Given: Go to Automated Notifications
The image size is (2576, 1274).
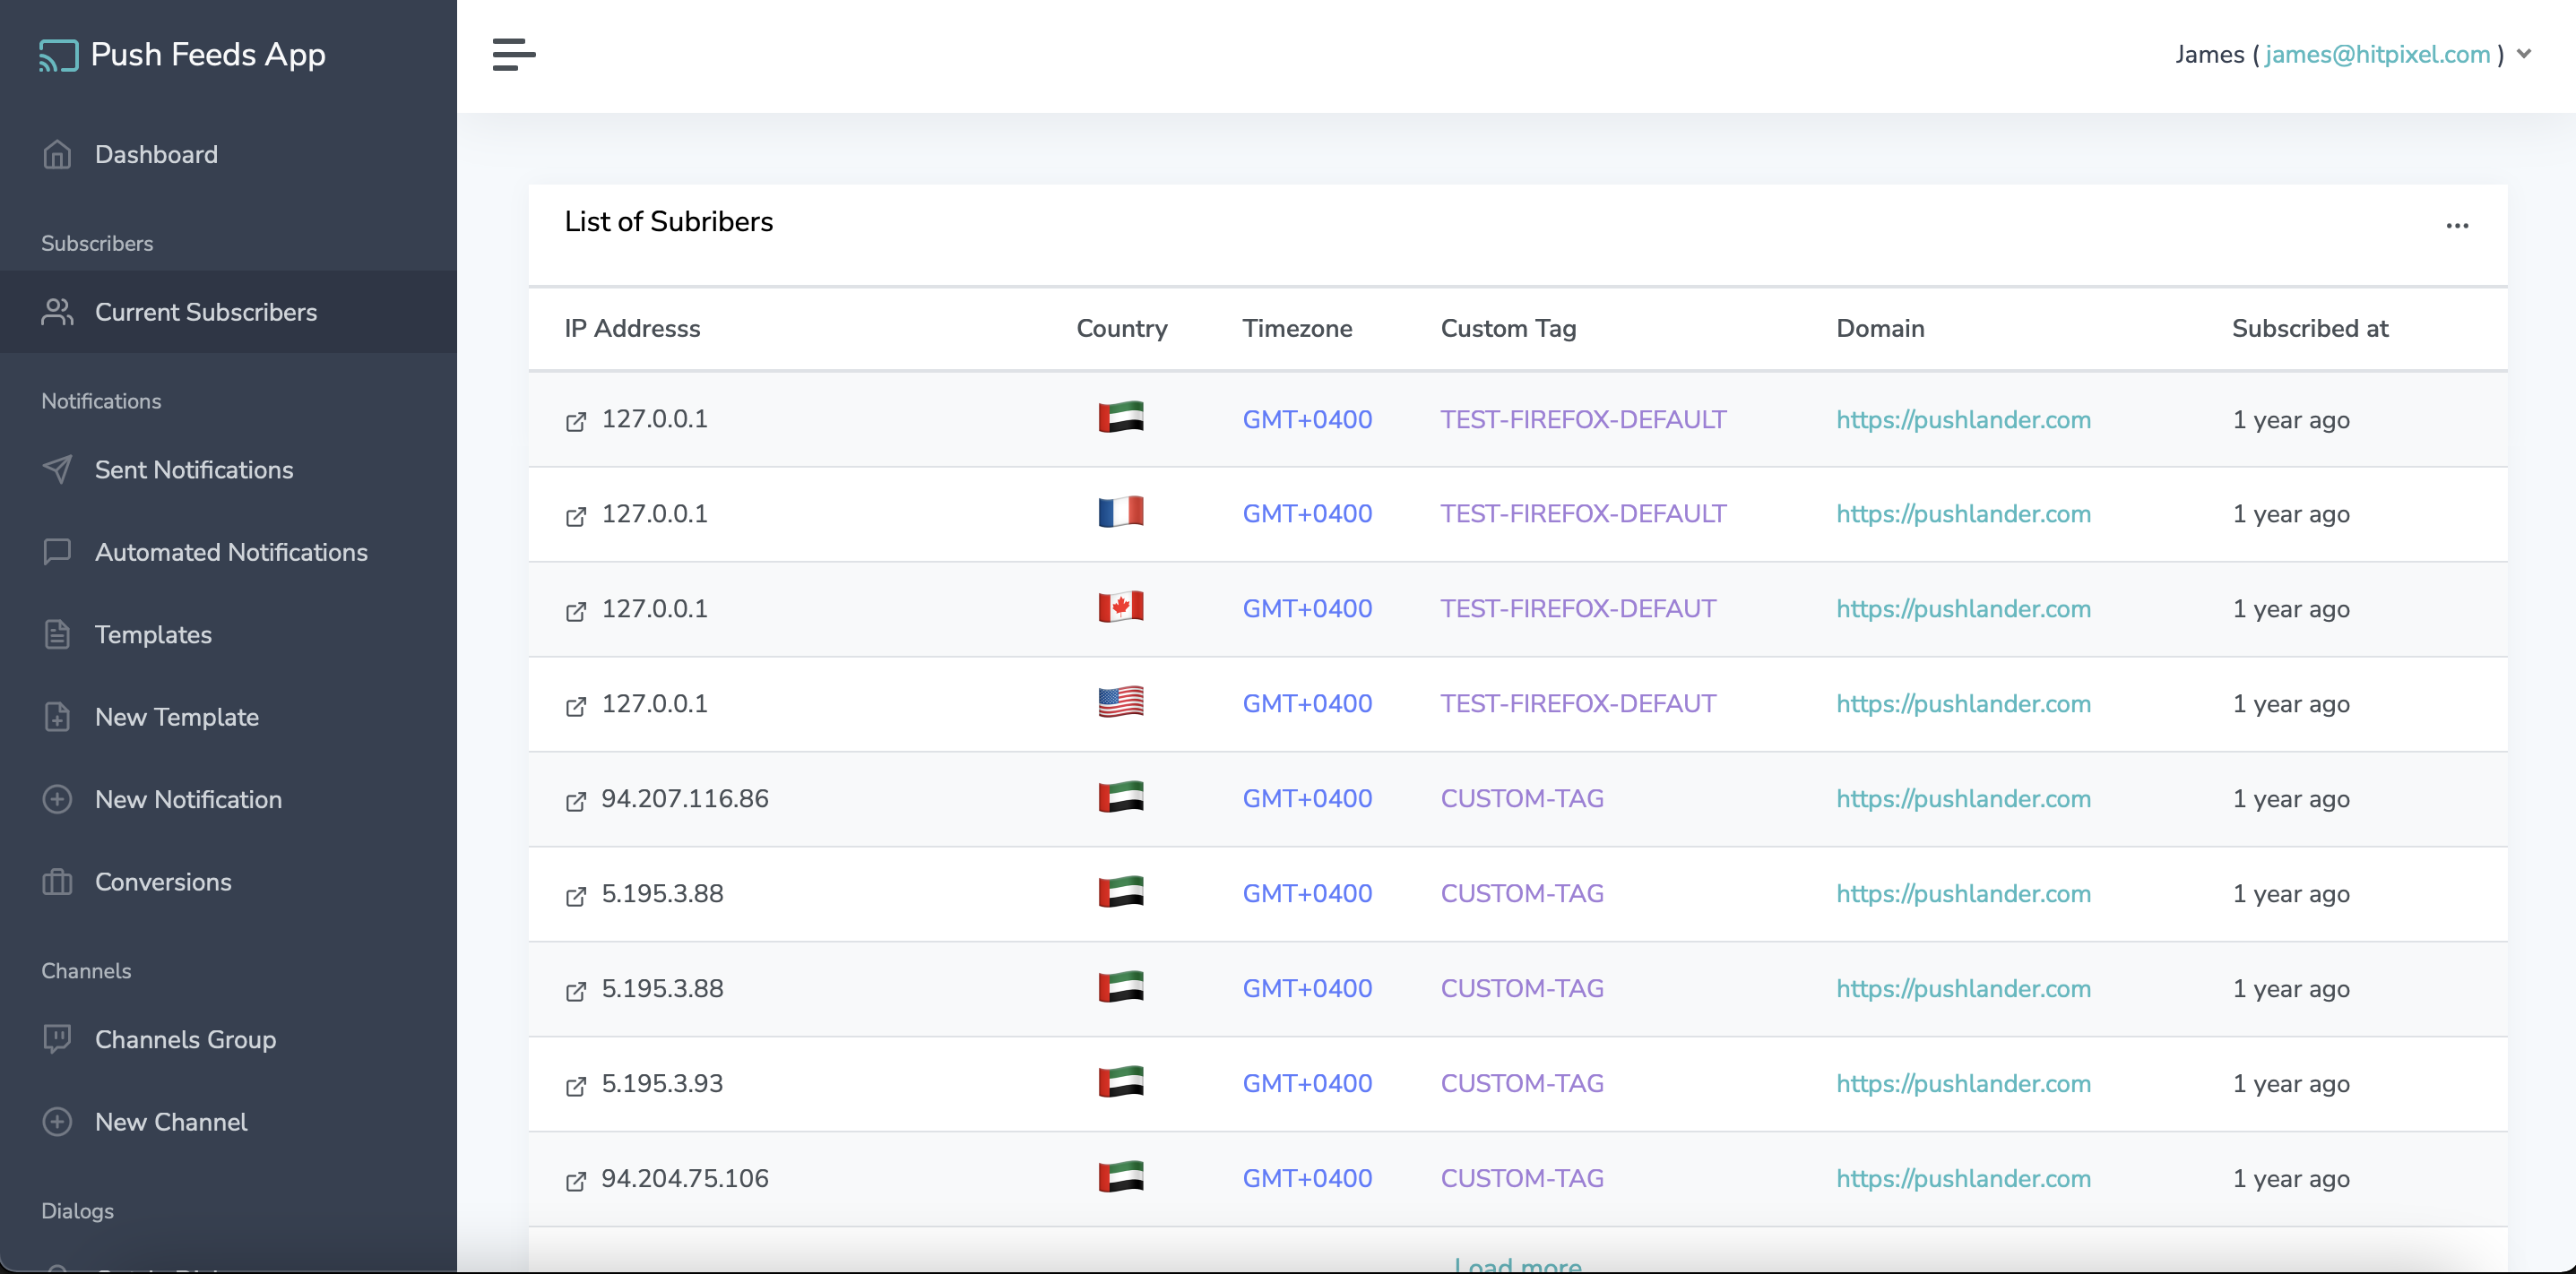Looking at the screenshot, I should pos(231,552).
